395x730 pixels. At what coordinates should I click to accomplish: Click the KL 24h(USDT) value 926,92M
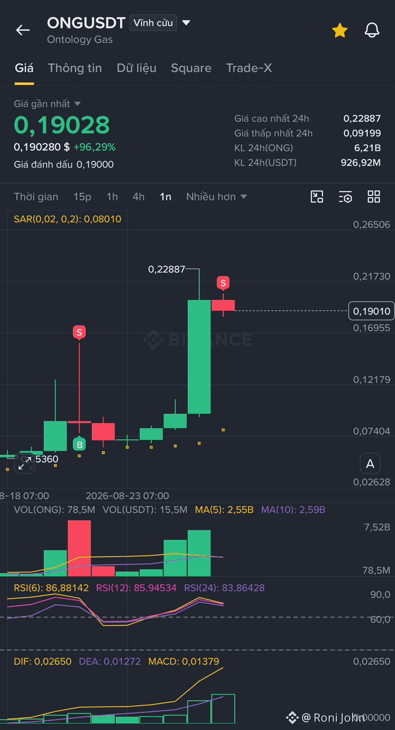[361, 163]
